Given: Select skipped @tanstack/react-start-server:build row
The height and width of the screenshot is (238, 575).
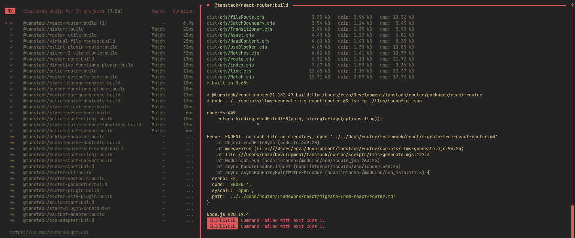Looking at the screenshot, I should 99,161.
